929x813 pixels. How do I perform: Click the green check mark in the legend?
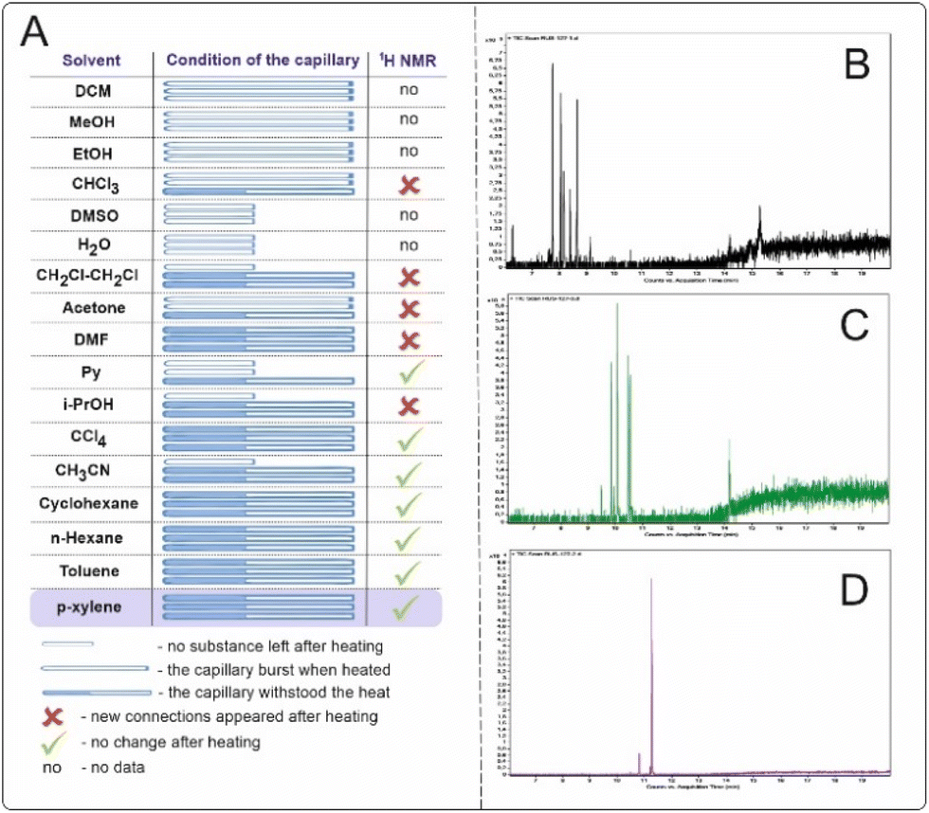[x=54, y=743]
